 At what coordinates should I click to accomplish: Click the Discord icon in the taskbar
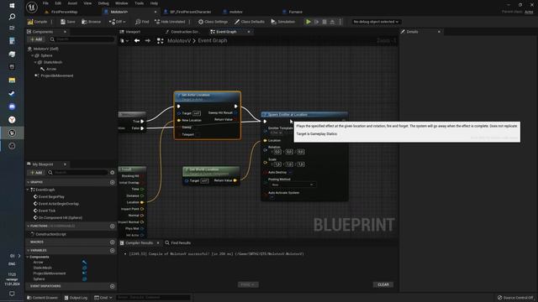(x=12, y=107)
